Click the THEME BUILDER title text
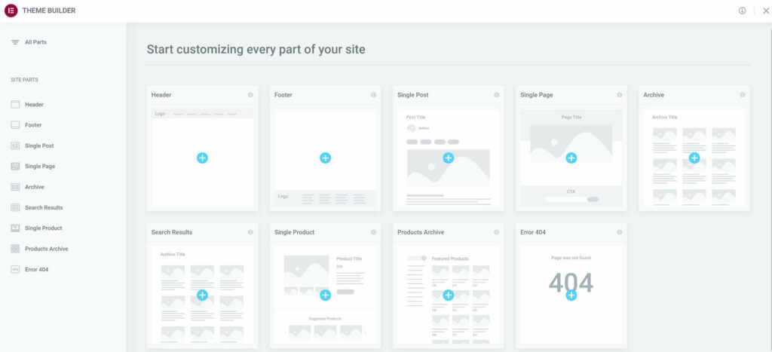 coord(49,11)
